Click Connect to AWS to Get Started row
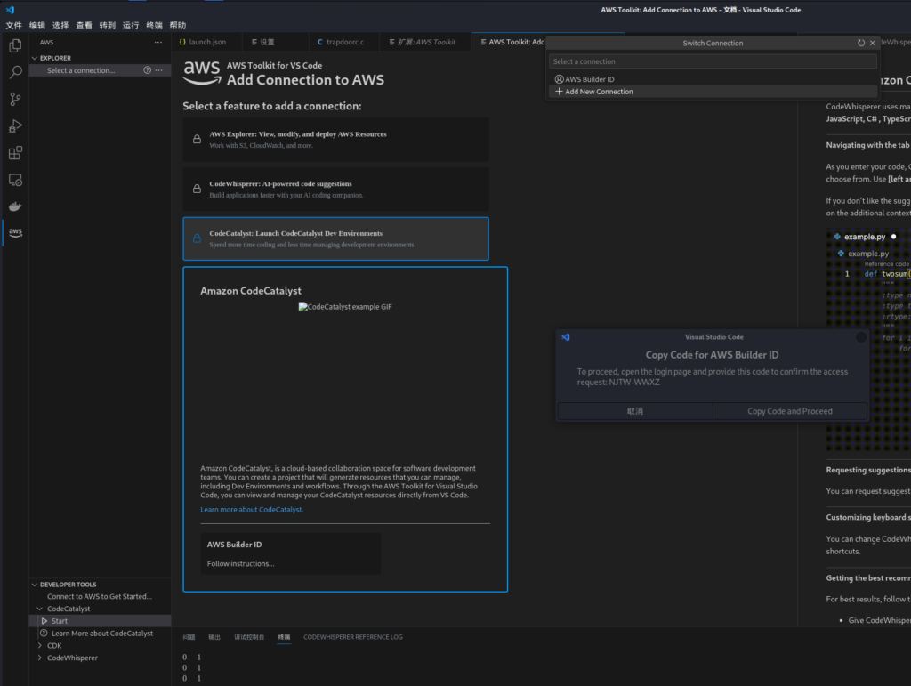The height and width of the screenshot is (686, 911). [100, 596]
